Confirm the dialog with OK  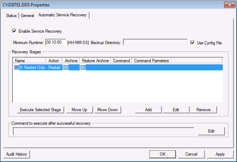point(163,154)
